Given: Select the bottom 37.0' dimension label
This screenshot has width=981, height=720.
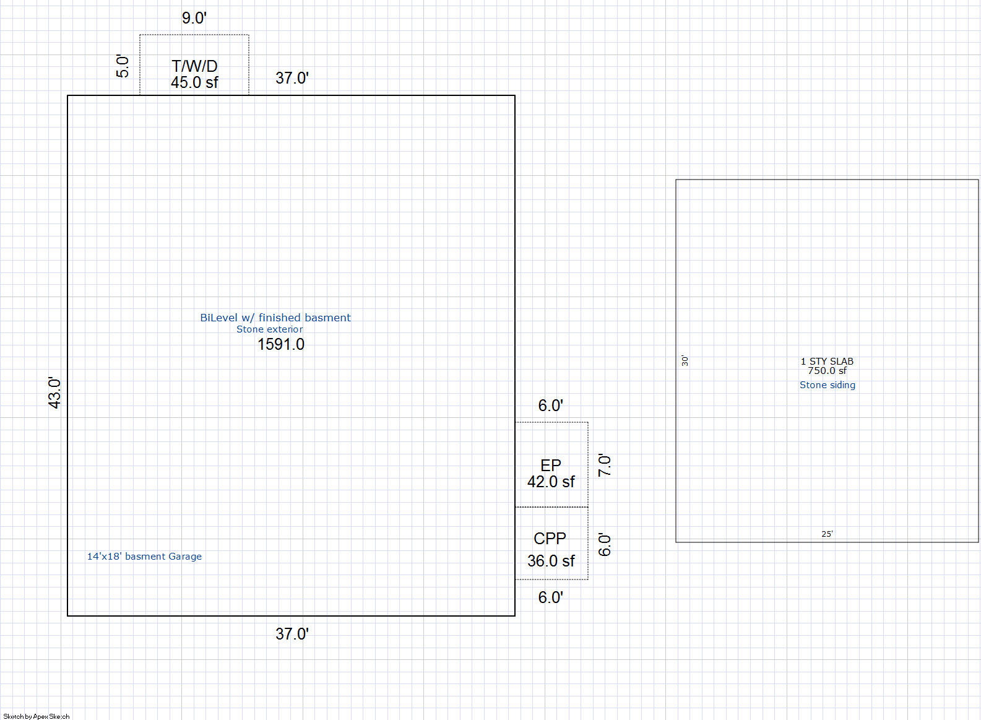Looking at the screenshot, I should coord(292,634).
